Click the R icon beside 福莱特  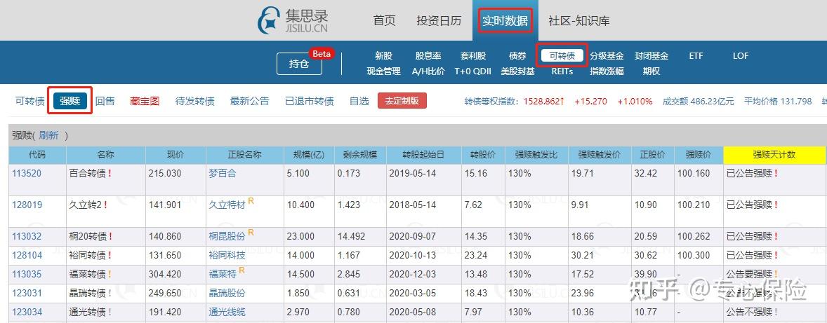pyautogui.click(x=242, y=270)
